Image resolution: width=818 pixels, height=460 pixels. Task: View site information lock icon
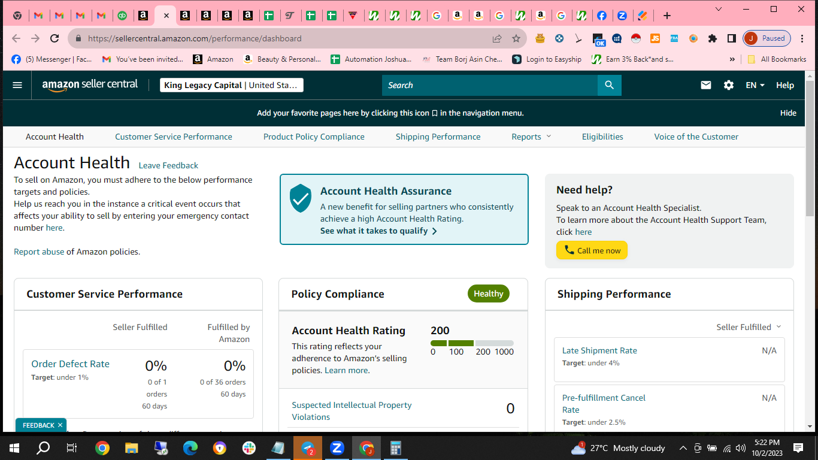point(78,38)
